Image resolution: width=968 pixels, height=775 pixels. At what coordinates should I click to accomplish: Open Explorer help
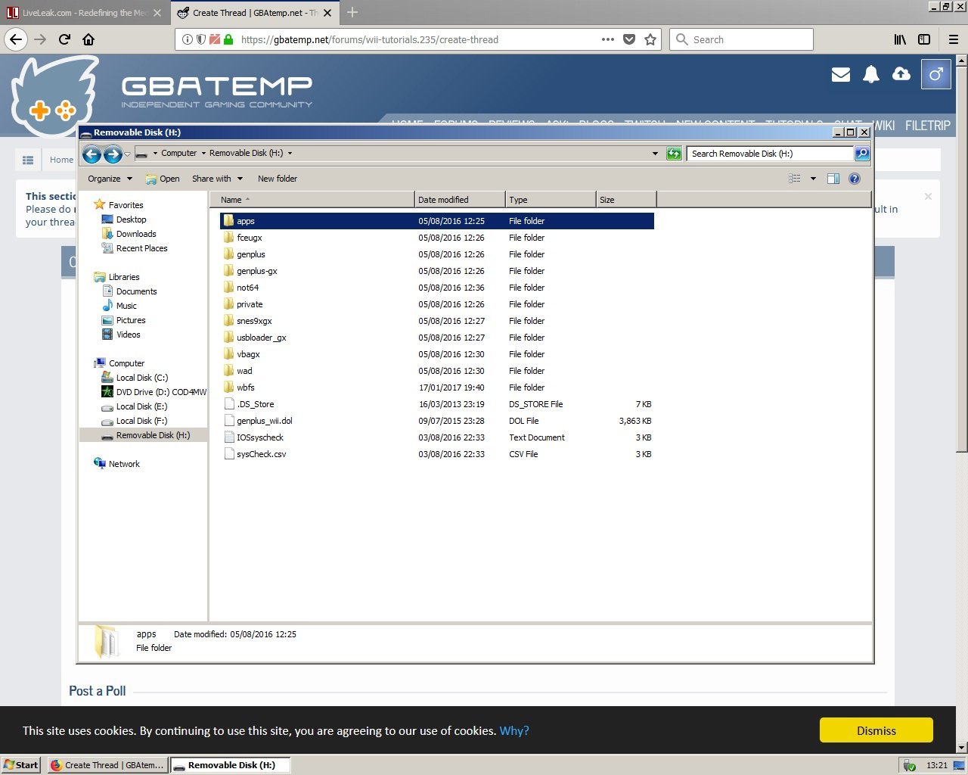855,179
